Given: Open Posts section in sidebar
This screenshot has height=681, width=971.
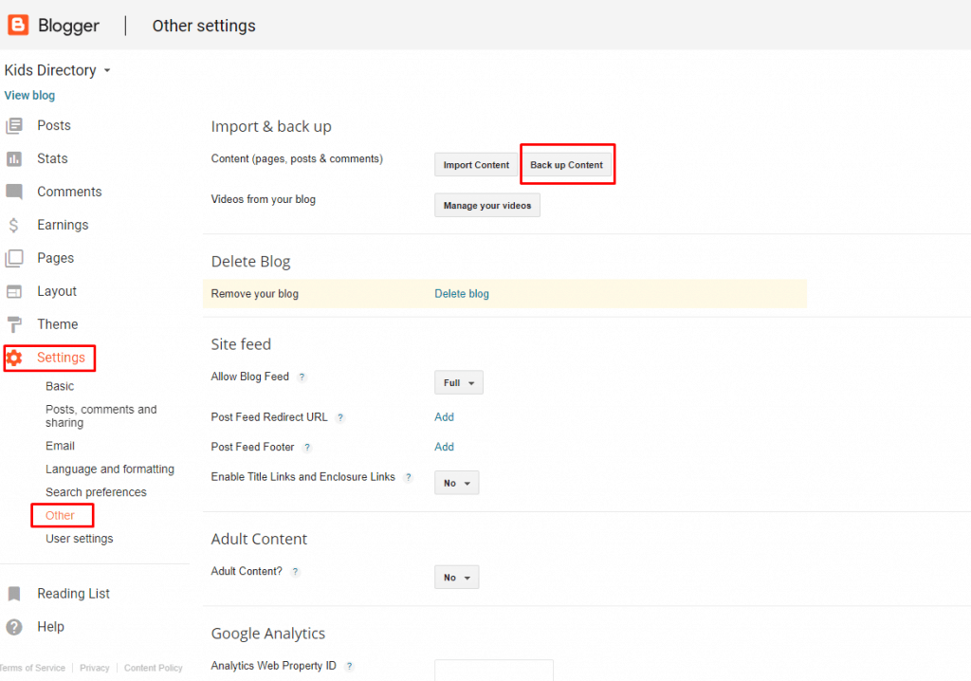Looking at the screenshot, I should click(x=54, y=126).
